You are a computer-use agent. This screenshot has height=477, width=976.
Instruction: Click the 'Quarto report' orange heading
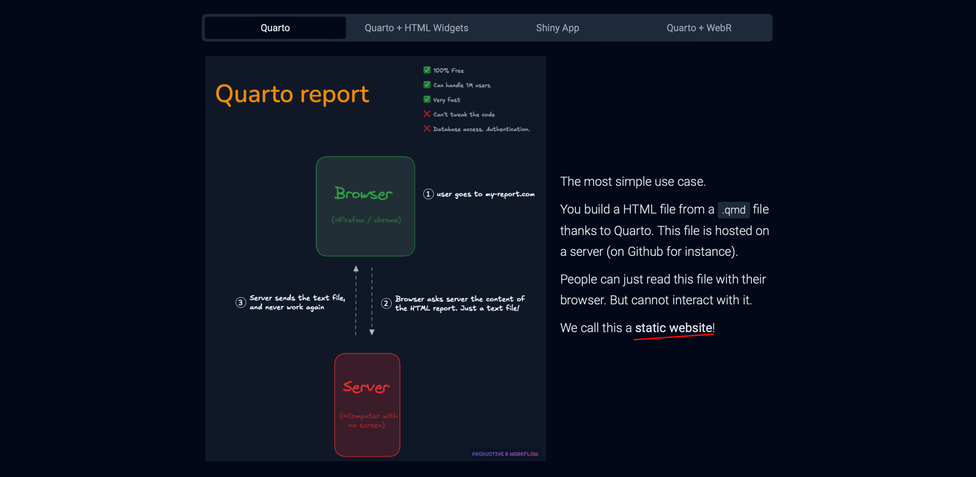point(292,94)
